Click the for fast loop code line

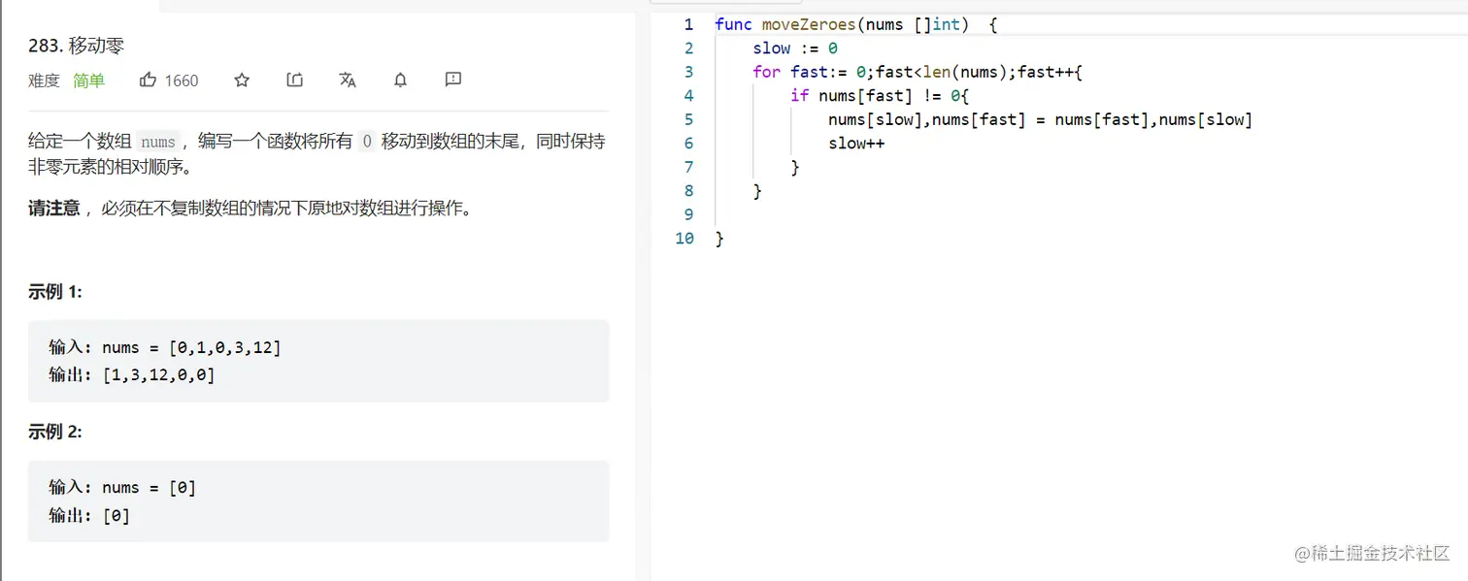pyautogui.click(x=917, y=72)
